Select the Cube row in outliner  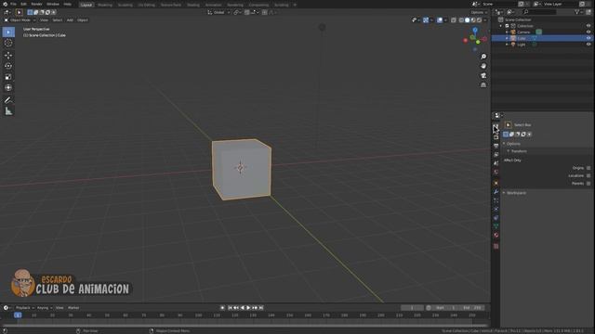click(543, 38)
